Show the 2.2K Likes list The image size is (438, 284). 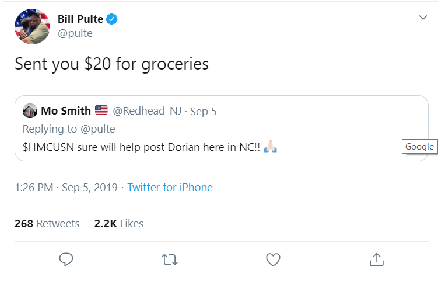click(118, 224)
